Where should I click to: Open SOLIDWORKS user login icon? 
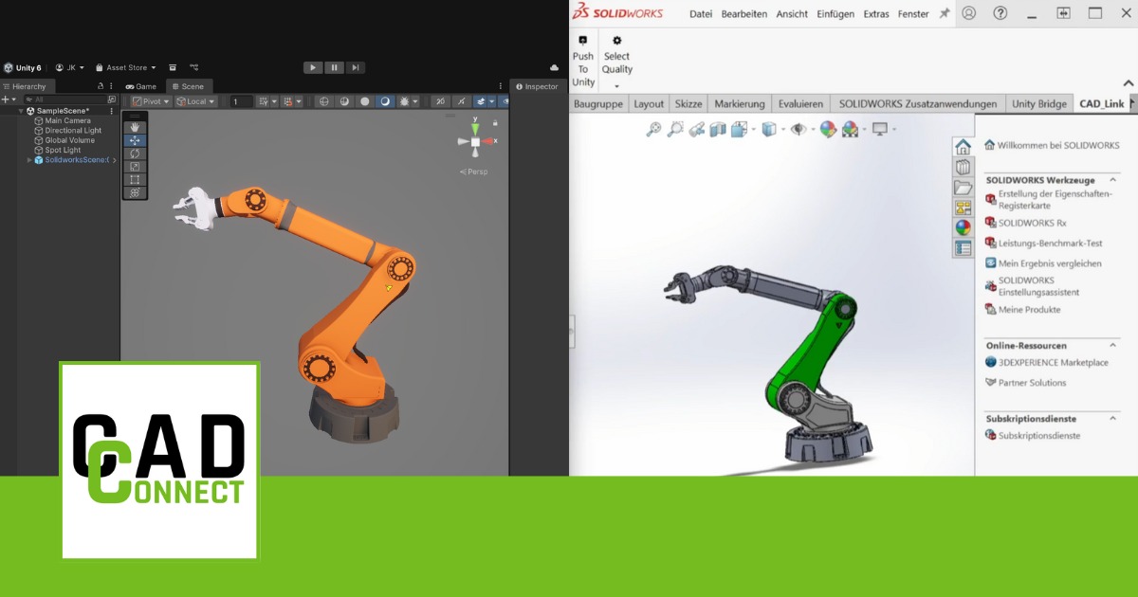(x=968, y=13)
